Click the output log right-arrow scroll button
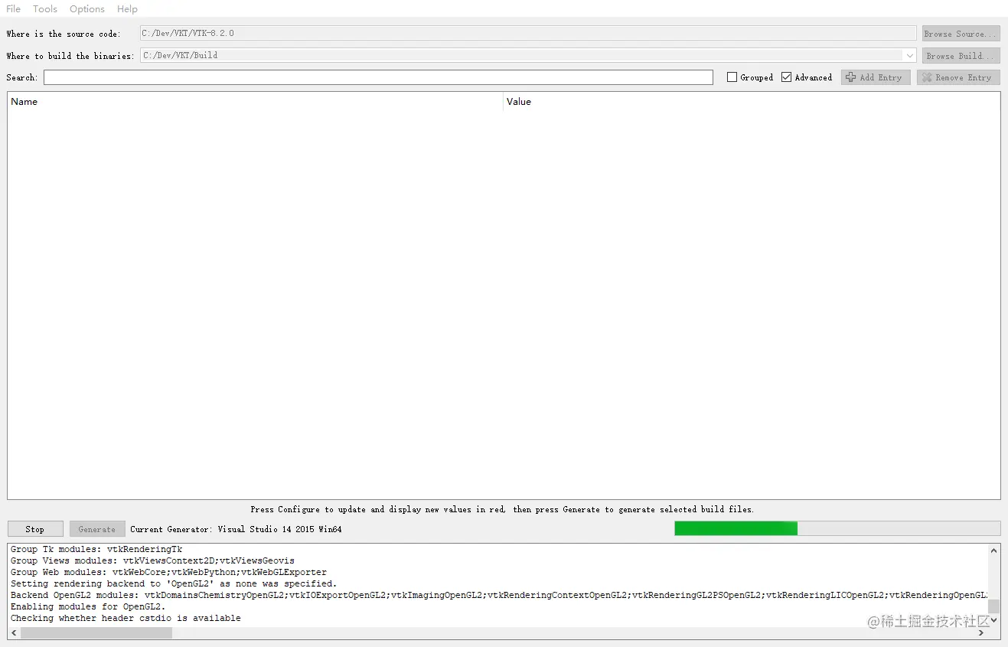The image size is (1008, 647). (981, 633)
